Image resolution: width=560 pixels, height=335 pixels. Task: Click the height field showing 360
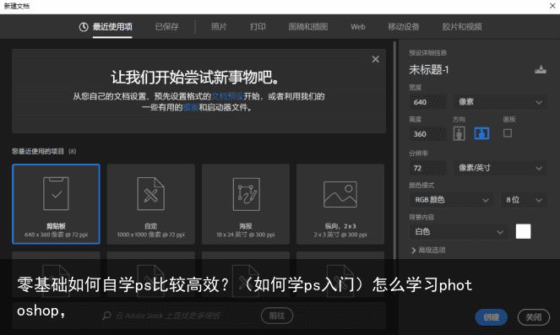(427, 134)
